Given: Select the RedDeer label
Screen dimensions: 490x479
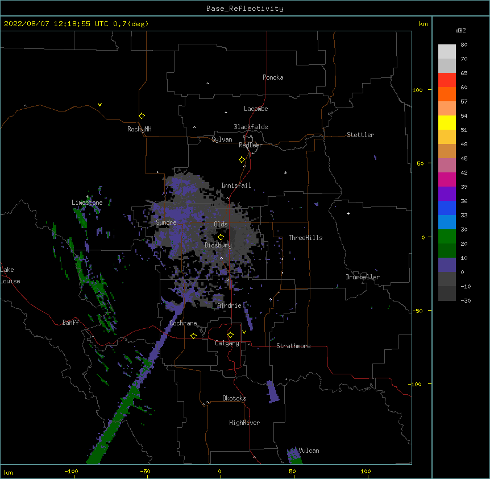Looking at the screenshot, I should (250, 145).
